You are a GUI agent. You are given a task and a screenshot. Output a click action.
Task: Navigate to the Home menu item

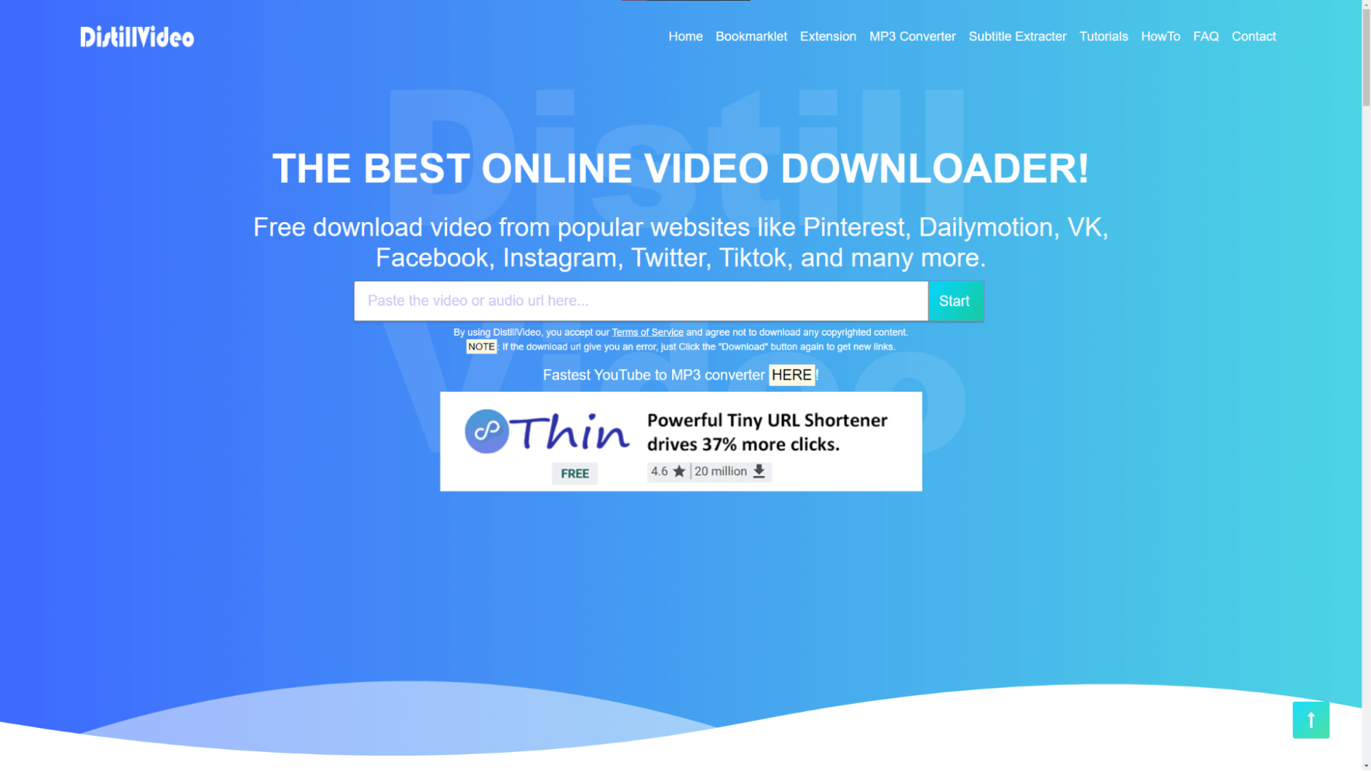(686, 36)
